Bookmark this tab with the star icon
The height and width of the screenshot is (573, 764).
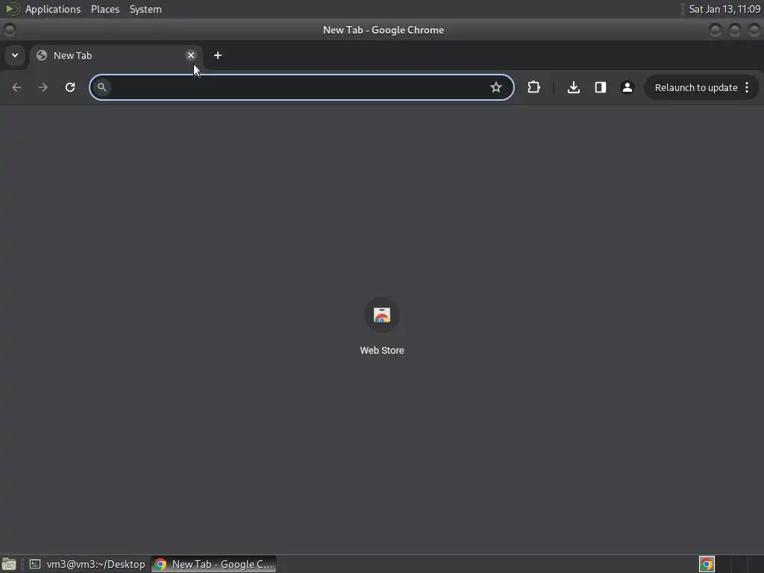496,87
